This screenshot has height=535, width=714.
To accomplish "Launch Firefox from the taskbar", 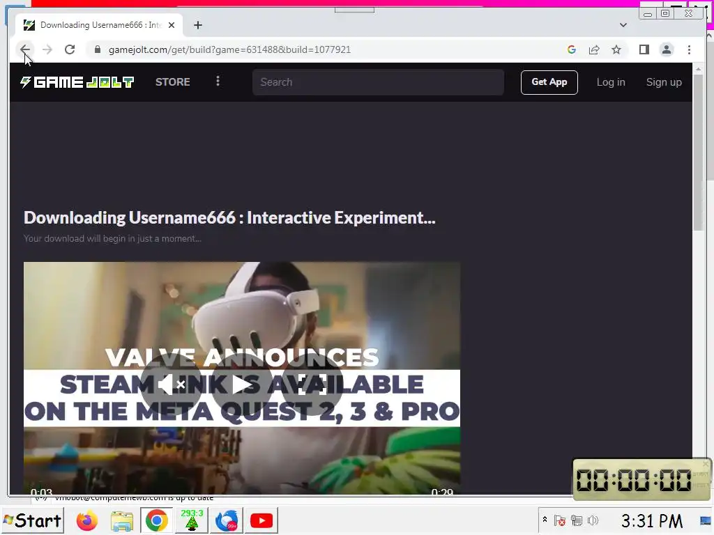I will coord(87,520).
